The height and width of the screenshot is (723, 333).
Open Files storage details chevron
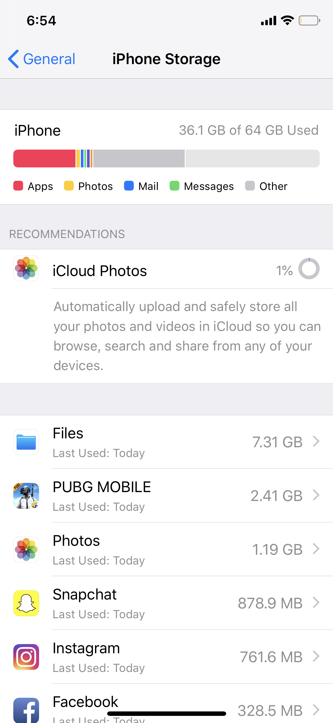(316, 441)
